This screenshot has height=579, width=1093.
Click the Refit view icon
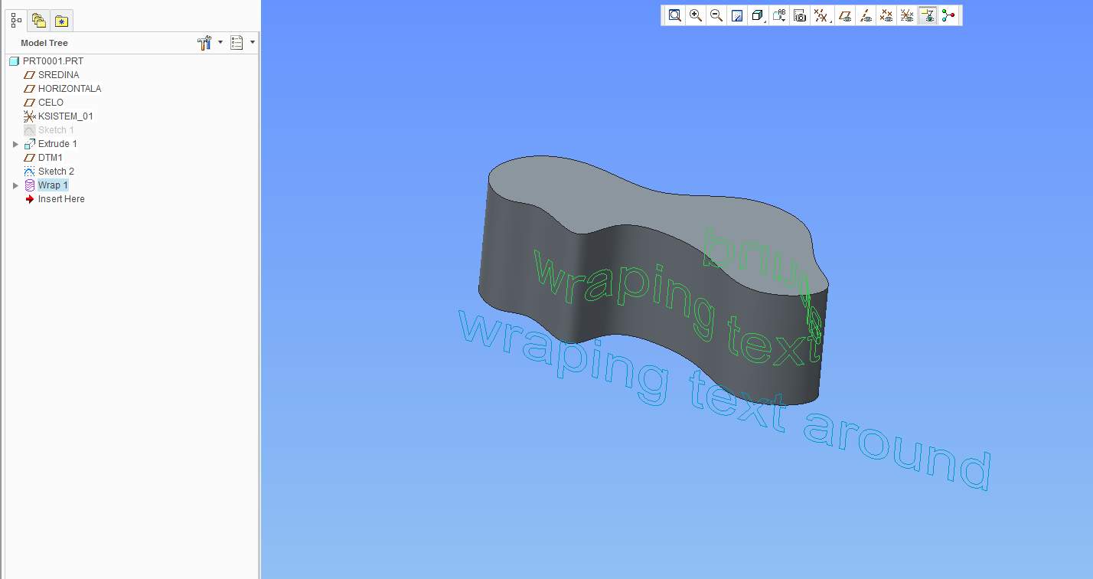click(674, 15)
